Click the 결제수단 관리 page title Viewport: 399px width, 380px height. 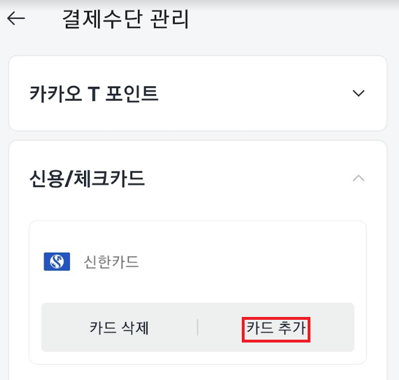coord(125,19)
